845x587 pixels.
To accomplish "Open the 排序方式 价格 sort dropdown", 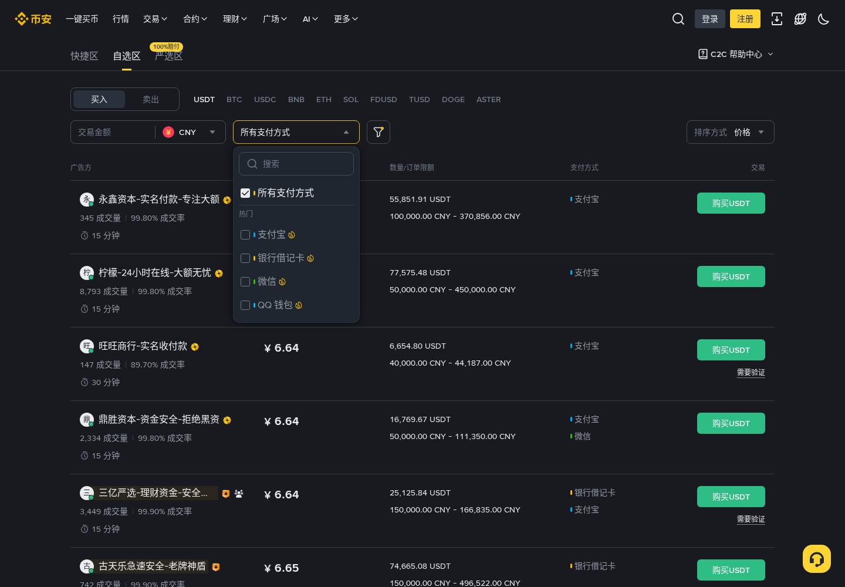I will coord(731,132).
